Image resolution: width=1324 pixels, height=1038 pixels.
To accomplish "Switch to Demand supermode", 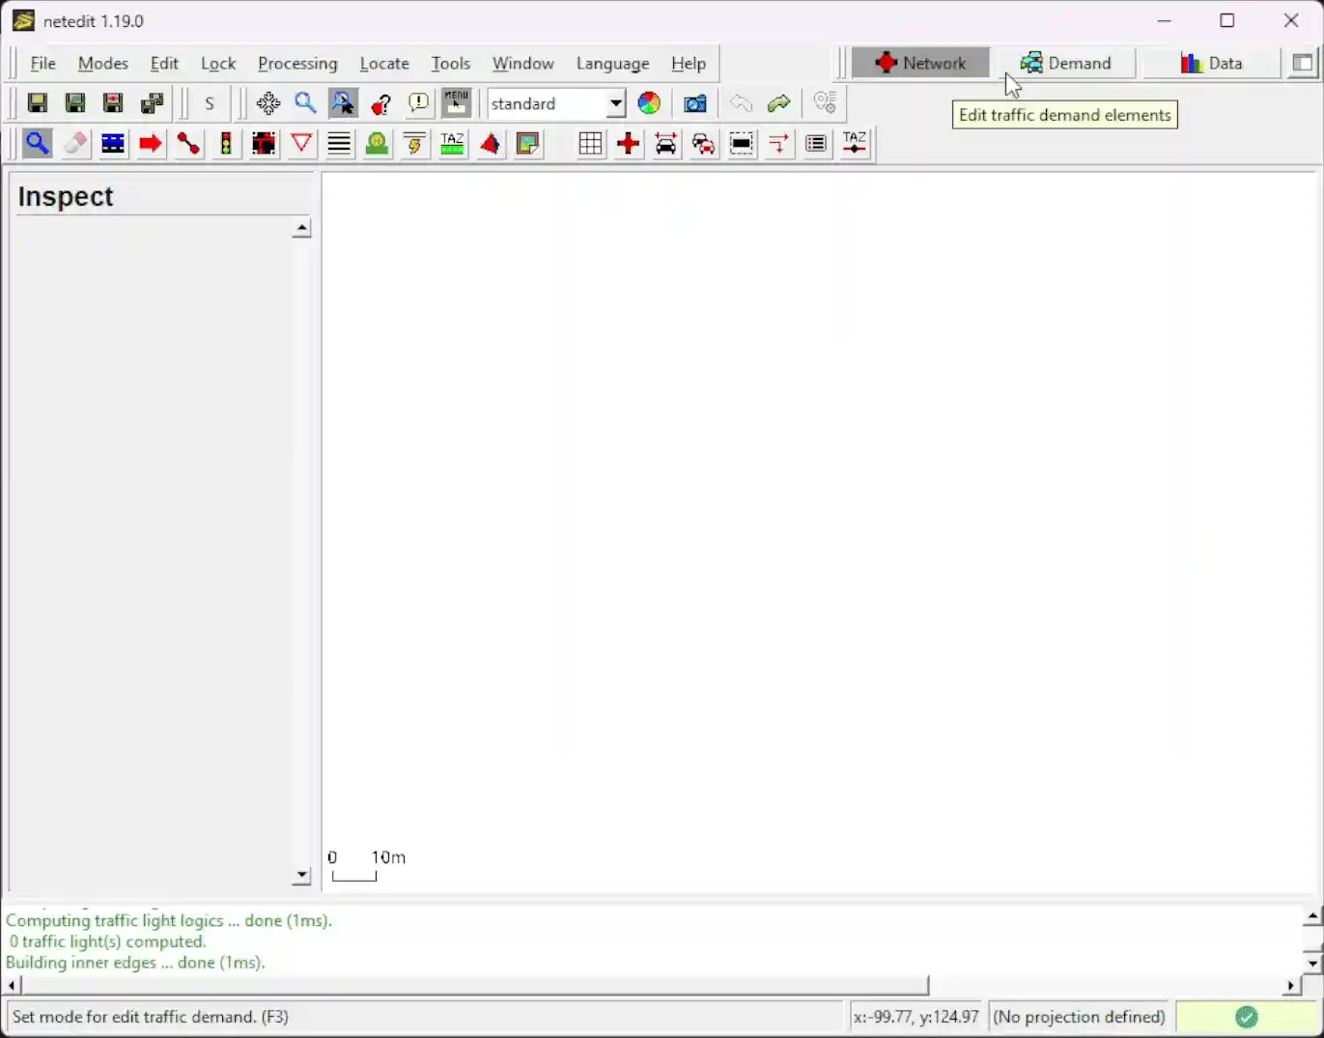I will click(1066, 64).
